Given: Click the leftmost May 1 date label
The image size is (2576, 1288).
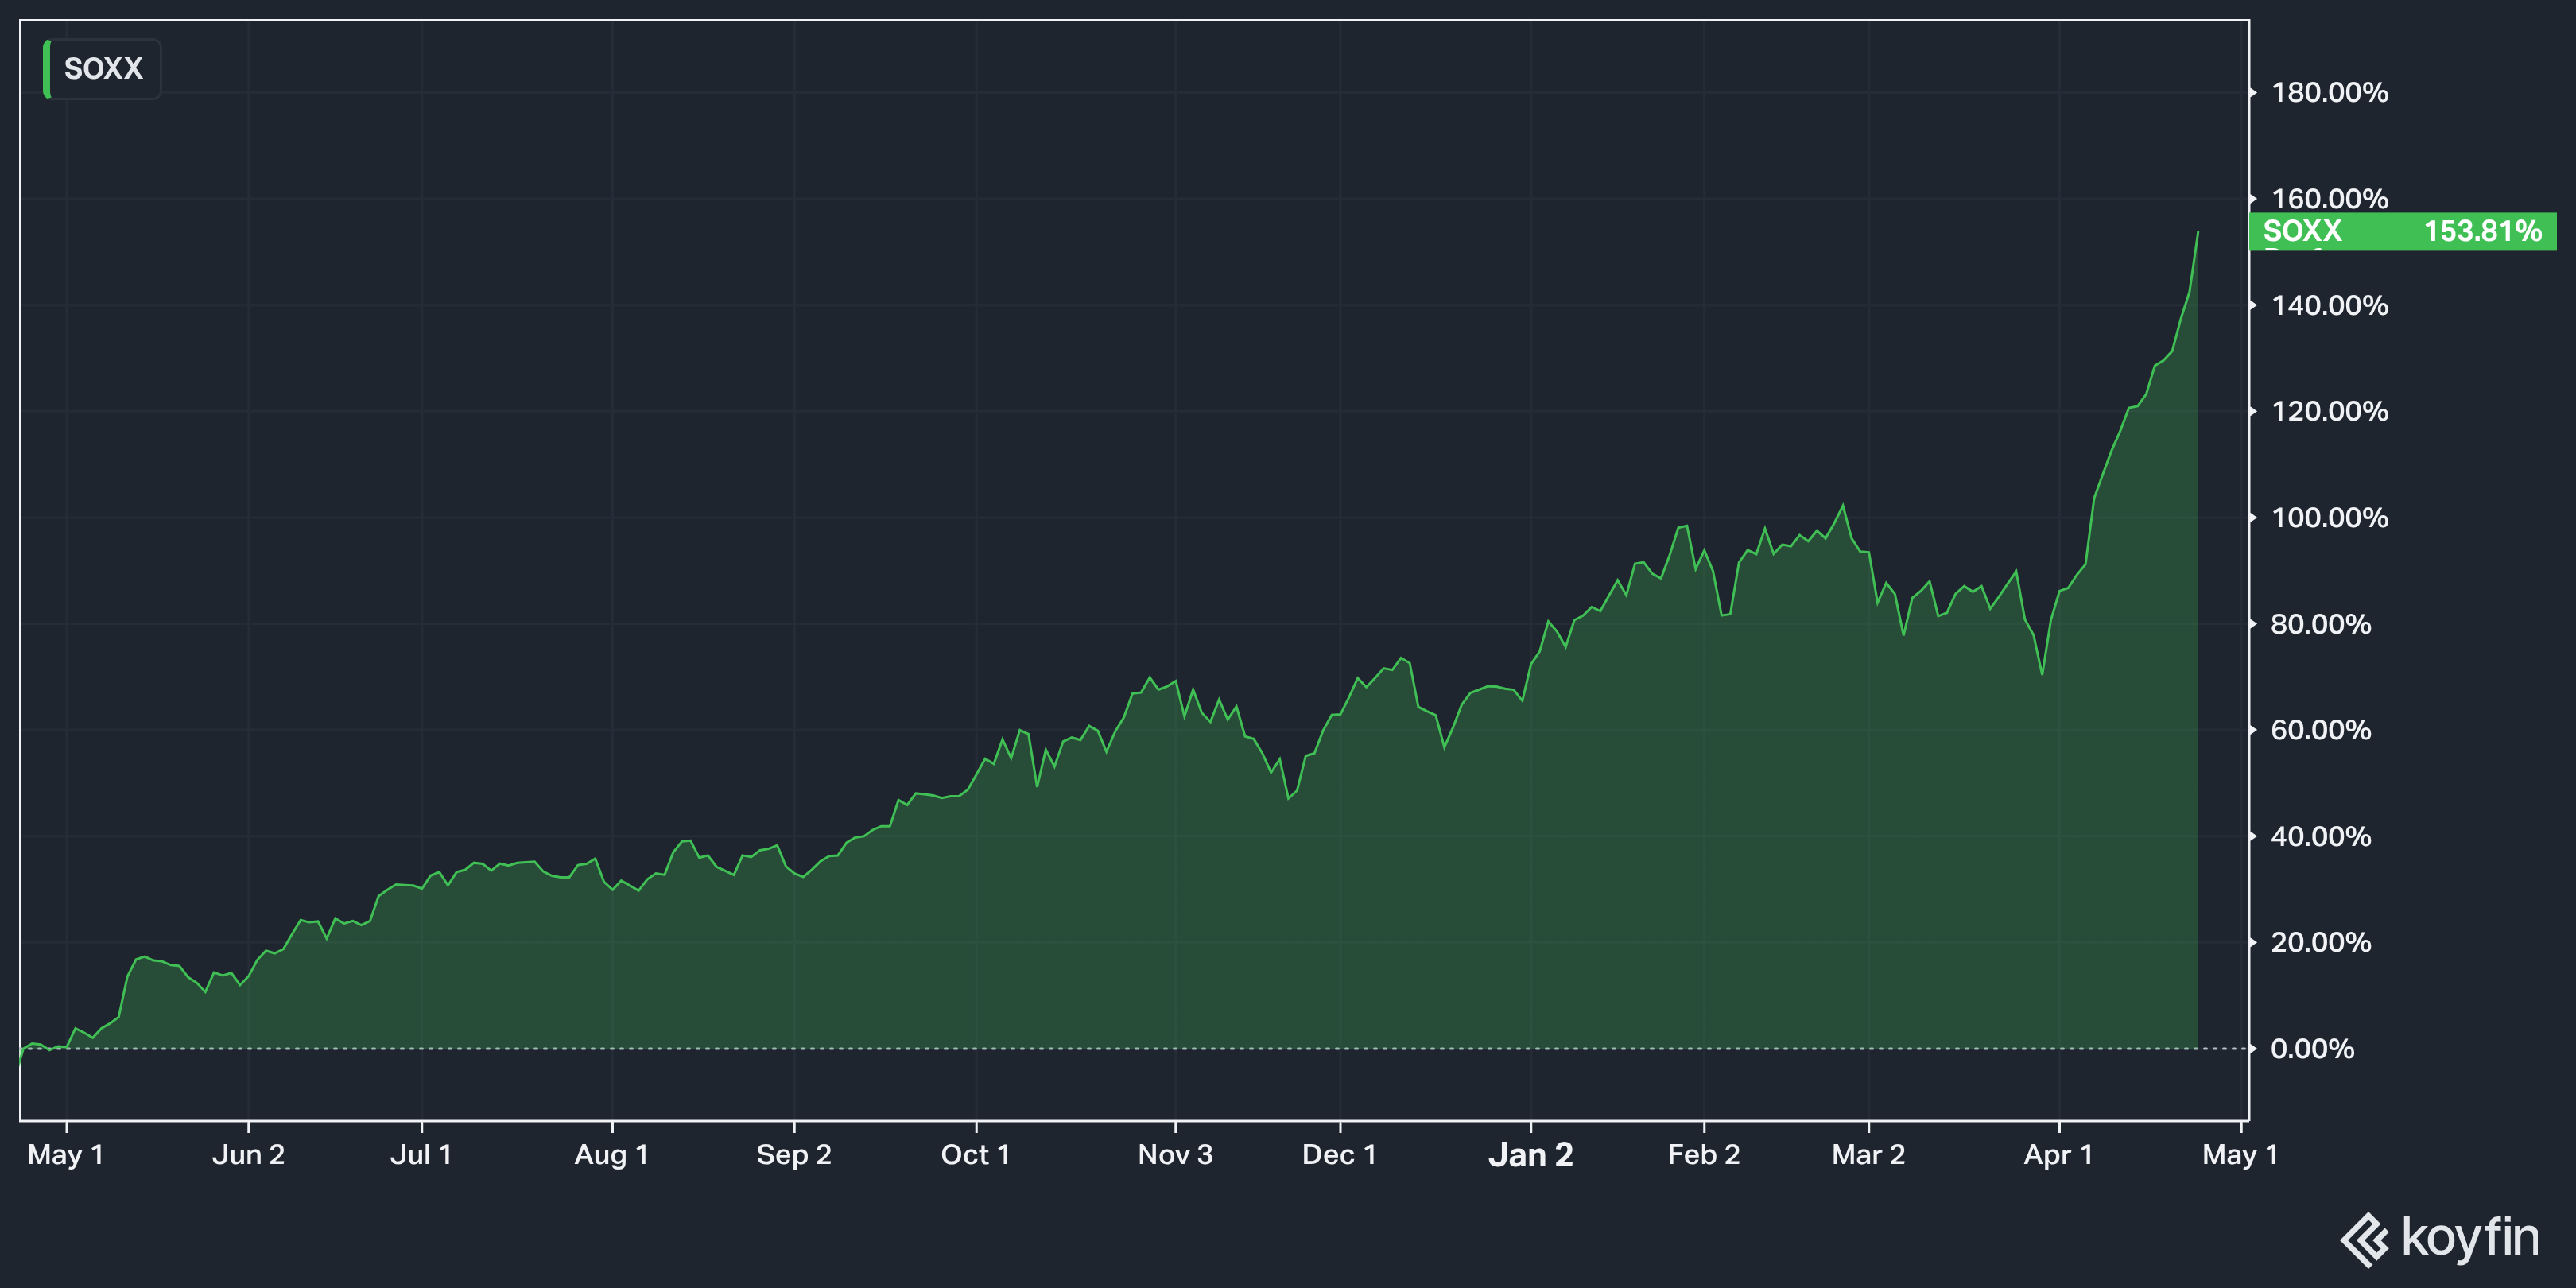Looking at the screenshot, I should coord(66,1155).
